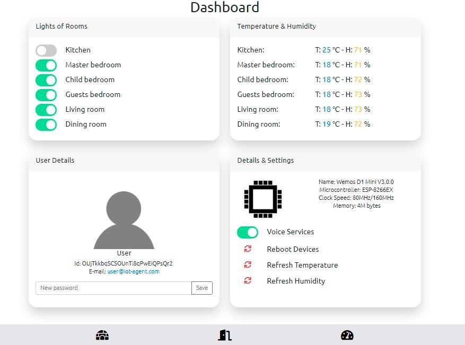The width and height of the screenshot is (465, 345).
Task: Click the User name under avatar
Action: tap(124, 253)
